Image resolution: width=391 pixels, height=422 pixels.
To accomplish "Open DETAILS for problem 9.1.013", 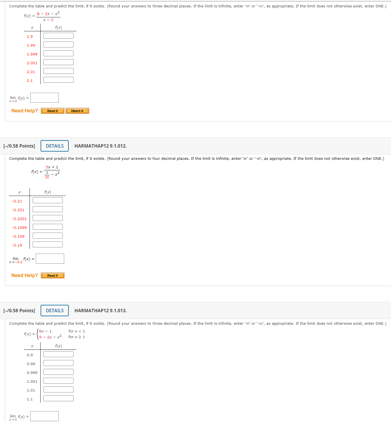I will (55, 311).
